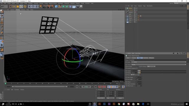The width and height of the screenshot is (189, 106).
Task: Click the blue Deformer icon
Action: (x=70, y=6)
